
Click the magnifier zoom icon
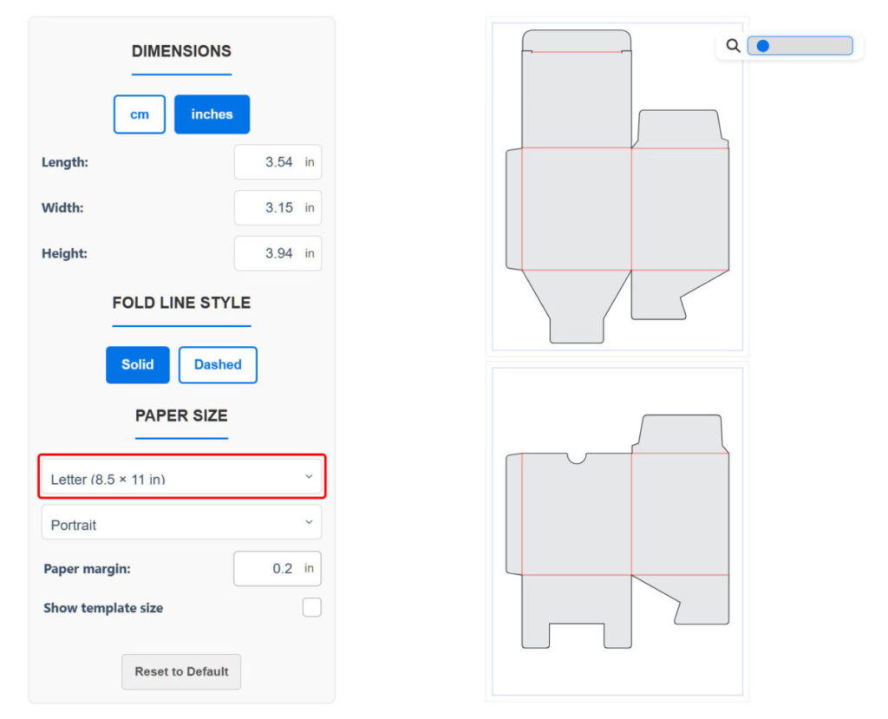click(733, 46)
